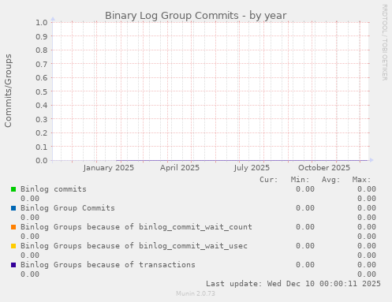392x302 pixels.
Task: Click the Min value 0.00 for transactions row
Action: click(x=305, y=265)
